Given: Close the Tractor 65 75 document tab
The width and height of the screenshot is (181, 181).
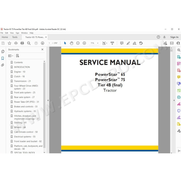Looking at the screenshot, I should 46,37.
